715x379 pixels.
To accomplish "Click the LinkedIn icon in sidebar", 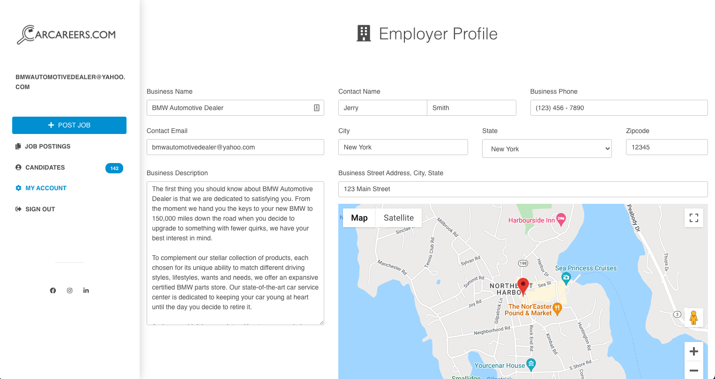I will pyautogui.click(x=86, y=290).
